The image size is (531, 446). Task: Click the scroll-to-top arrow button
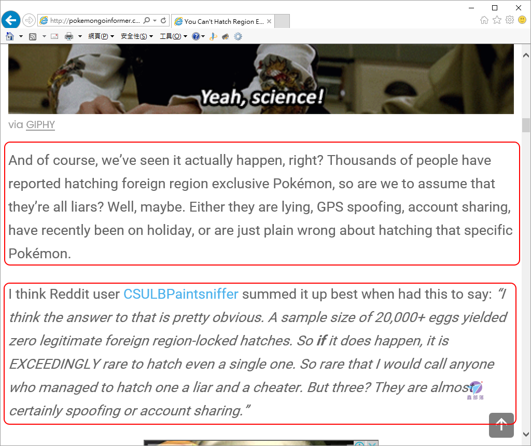[501, 425]
